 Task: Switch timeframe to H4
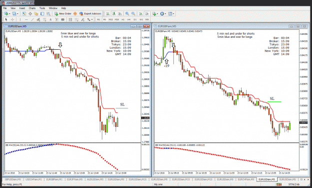pyautogui.click(x=129, y=19)
